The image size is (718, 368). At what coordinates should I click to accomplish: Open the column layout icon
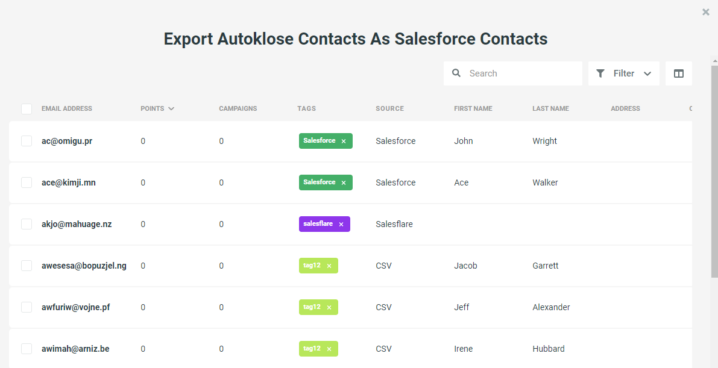point(679,73)
